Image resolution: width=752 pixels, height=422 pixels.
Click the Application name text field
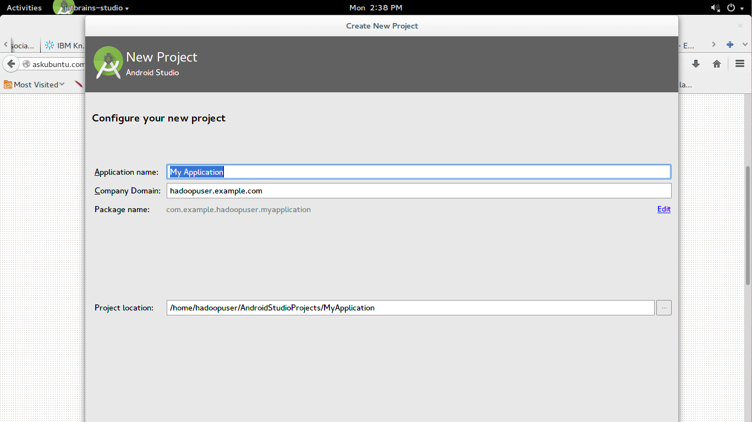coord(419,172)
